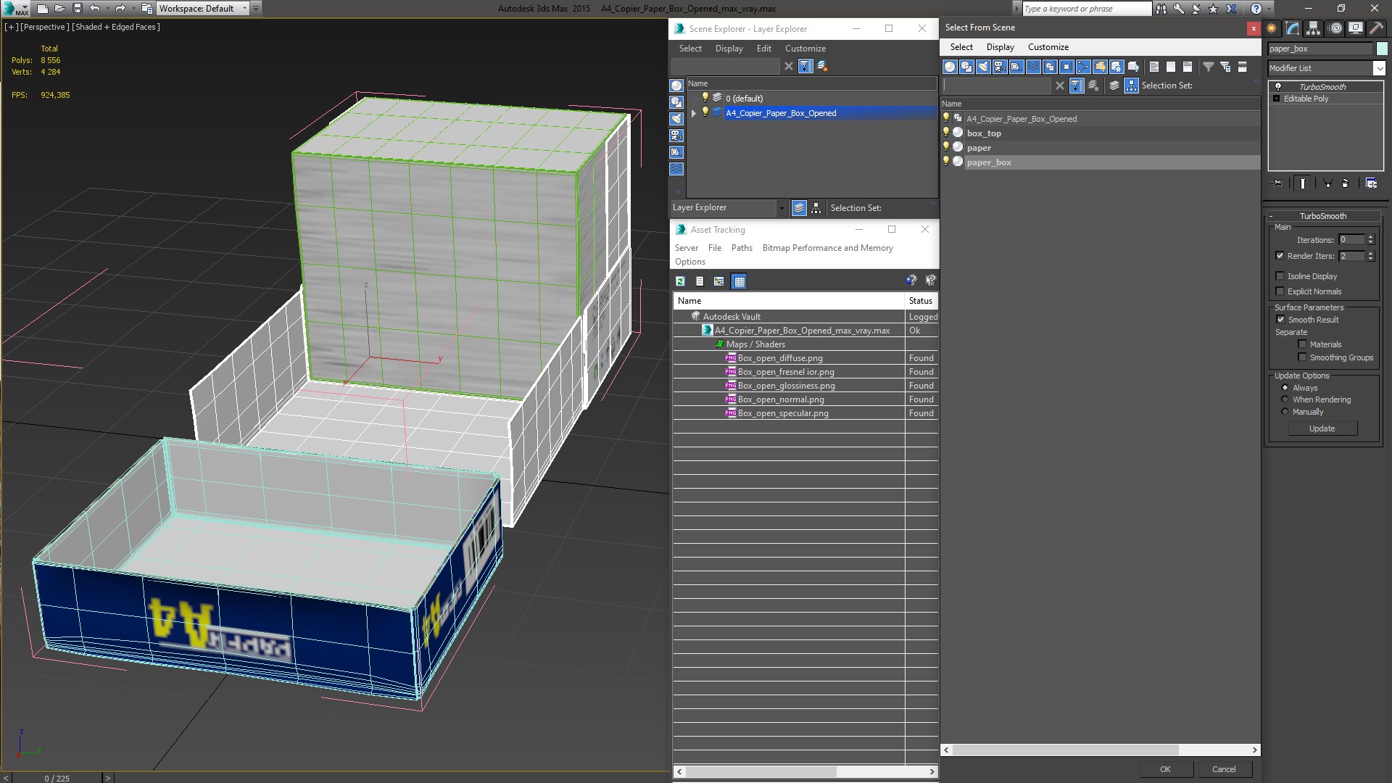Click the Redo arrow icon
Screen dimensions: 1392x783
[x=120, y=9]
